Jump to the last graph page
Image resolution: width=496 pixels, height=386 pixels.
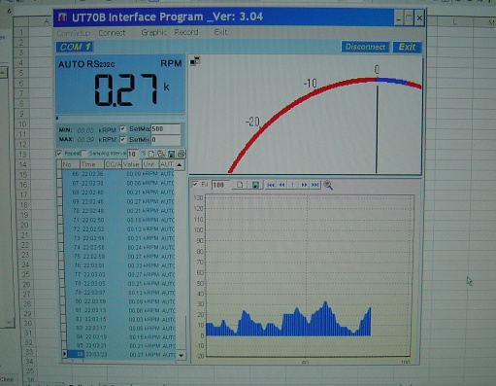coord(314,185)
